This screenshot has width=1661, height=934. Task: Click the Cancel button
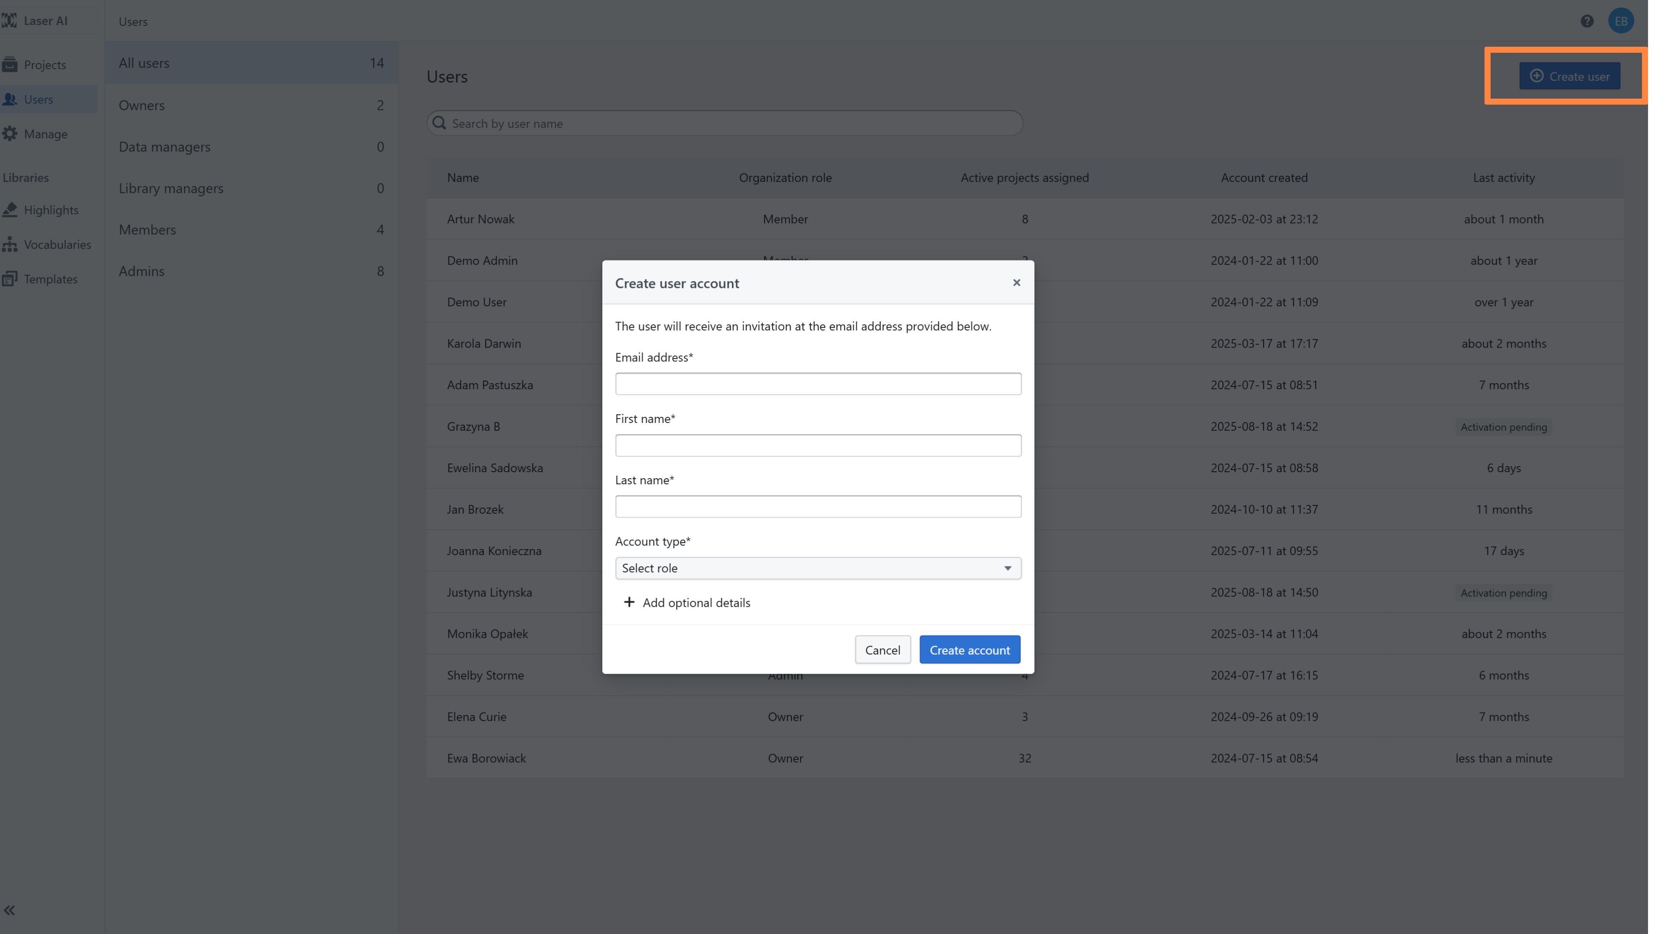(x=882, y=650)
